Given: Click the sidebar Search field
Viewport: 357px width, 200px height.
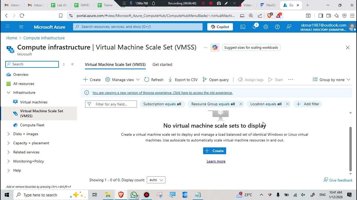Looking at the screenshot, I should click(x=32, y=64).
